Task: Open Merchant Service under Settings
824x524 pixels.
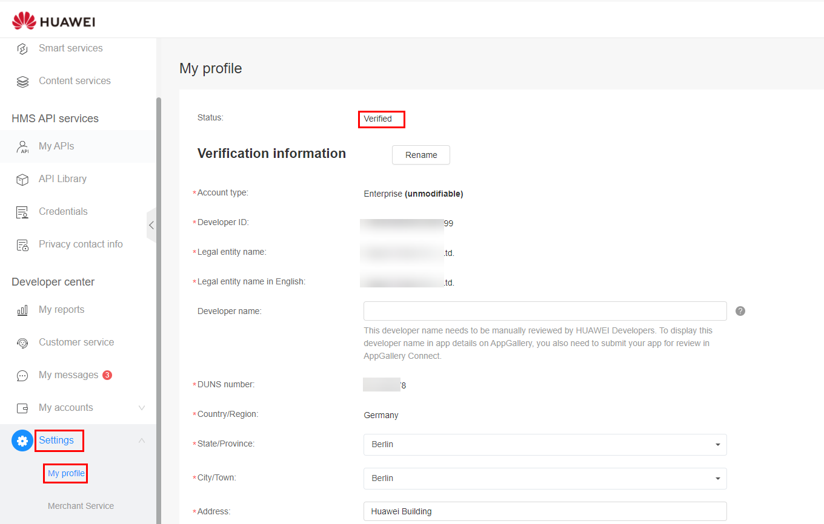Action: 81,506
